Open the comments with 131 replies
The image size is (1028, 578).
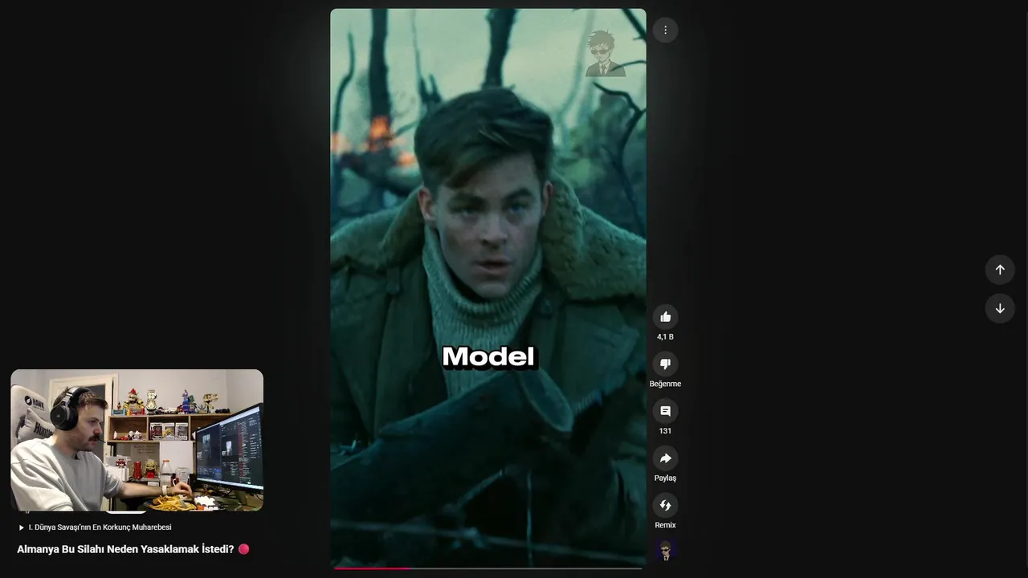point(665,411)
